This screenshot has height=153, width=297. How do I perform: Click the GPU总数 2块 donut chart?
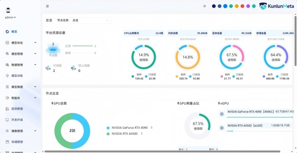[x=72, y=131]
